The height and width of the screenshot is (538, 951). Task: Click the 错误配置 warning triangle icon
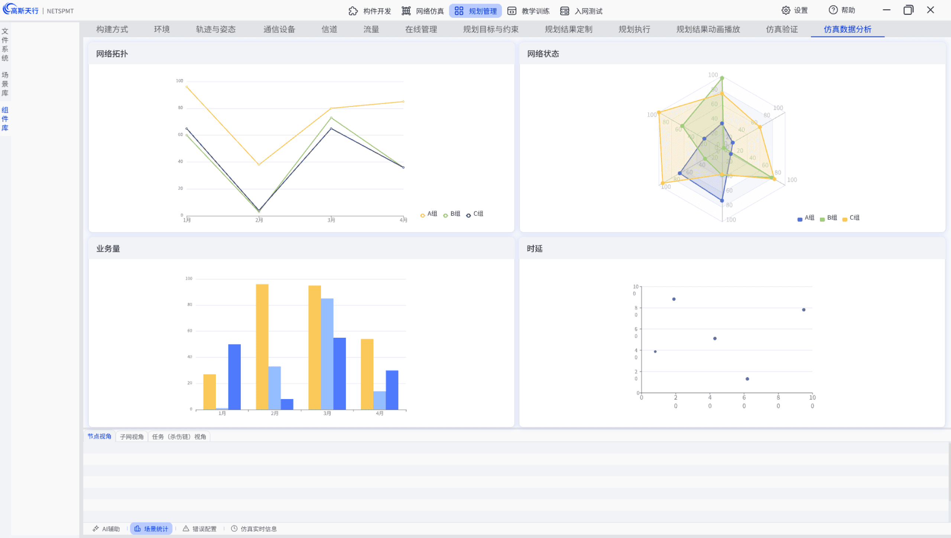[x=186, y=528]
